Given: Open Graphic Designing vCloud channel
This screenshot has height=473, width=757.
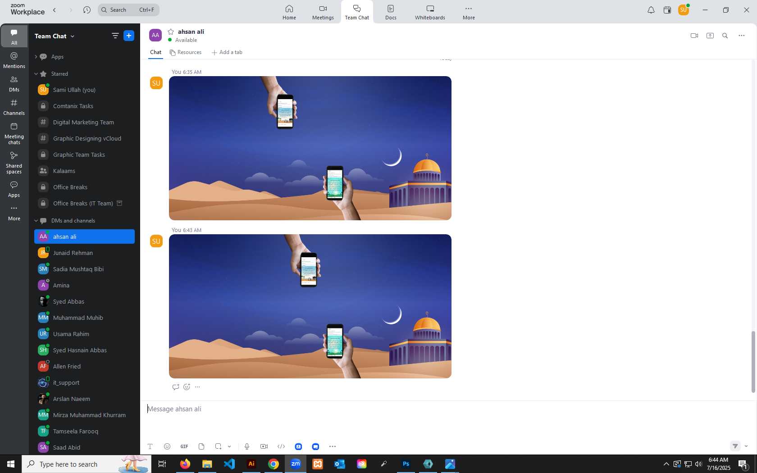Looking at the screenshot, I should 84,138.
